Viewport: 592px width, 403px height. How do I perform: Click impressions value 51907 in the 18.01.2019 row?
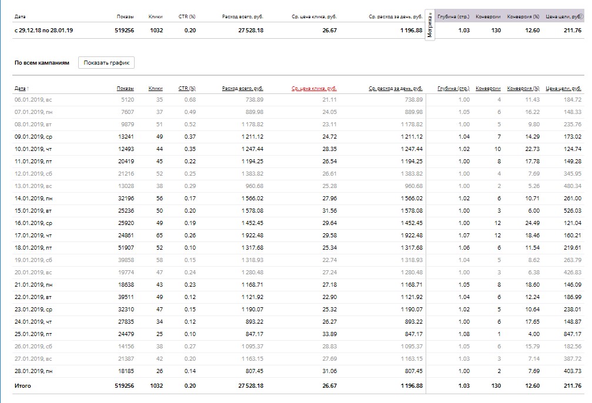pos(126,247)
